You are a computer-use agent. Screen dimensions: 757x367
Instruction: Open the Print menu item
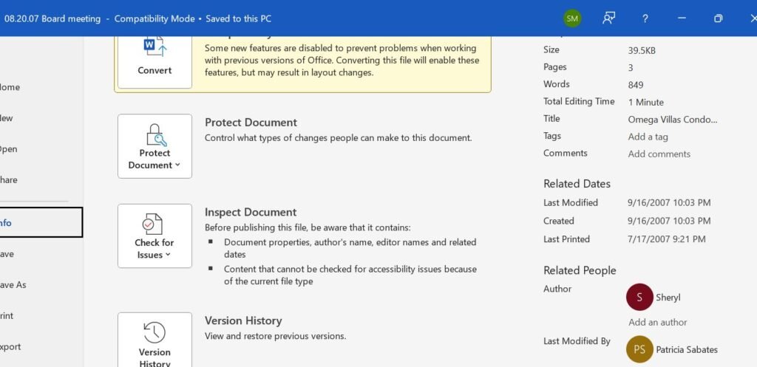point(7,316)
